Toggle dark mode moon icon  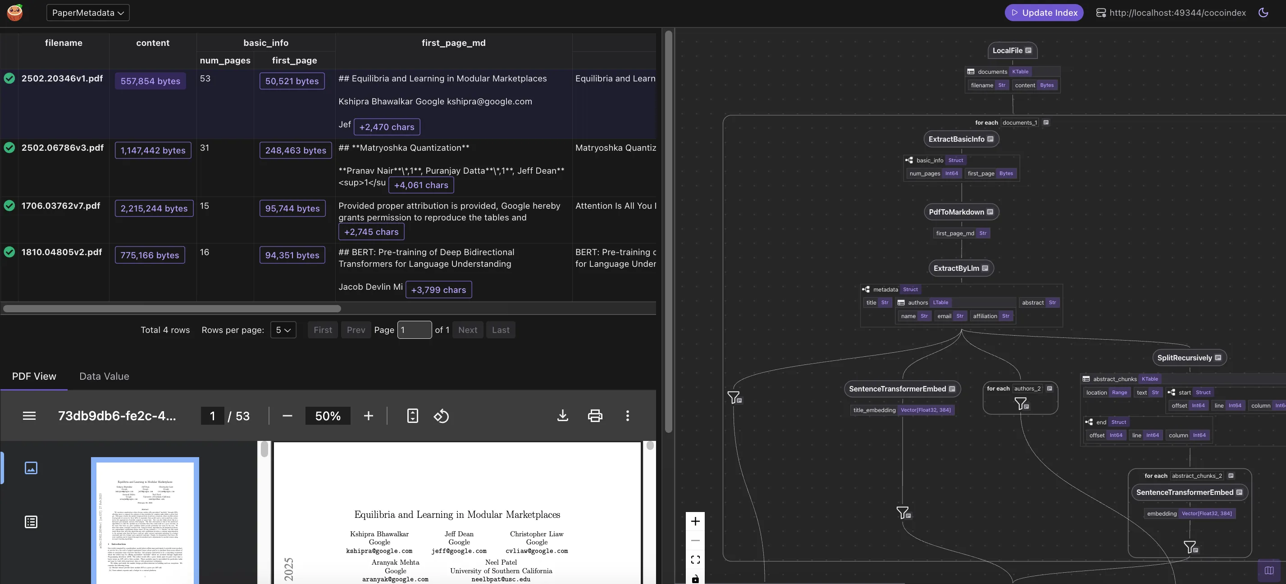point(1263,13)
